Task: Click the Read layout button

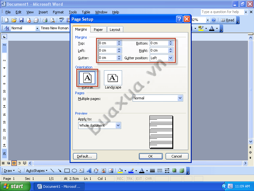Action: (228, 20)
